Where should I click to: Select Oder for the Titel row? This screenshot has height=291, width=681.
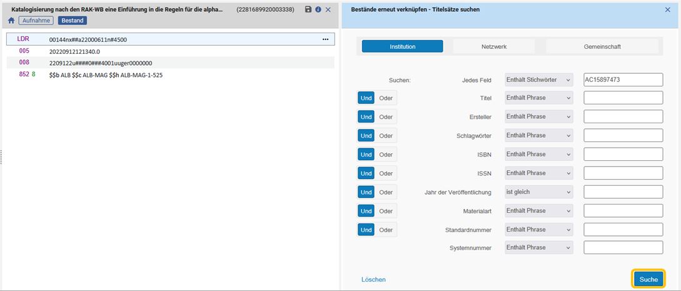click(386, 98)
